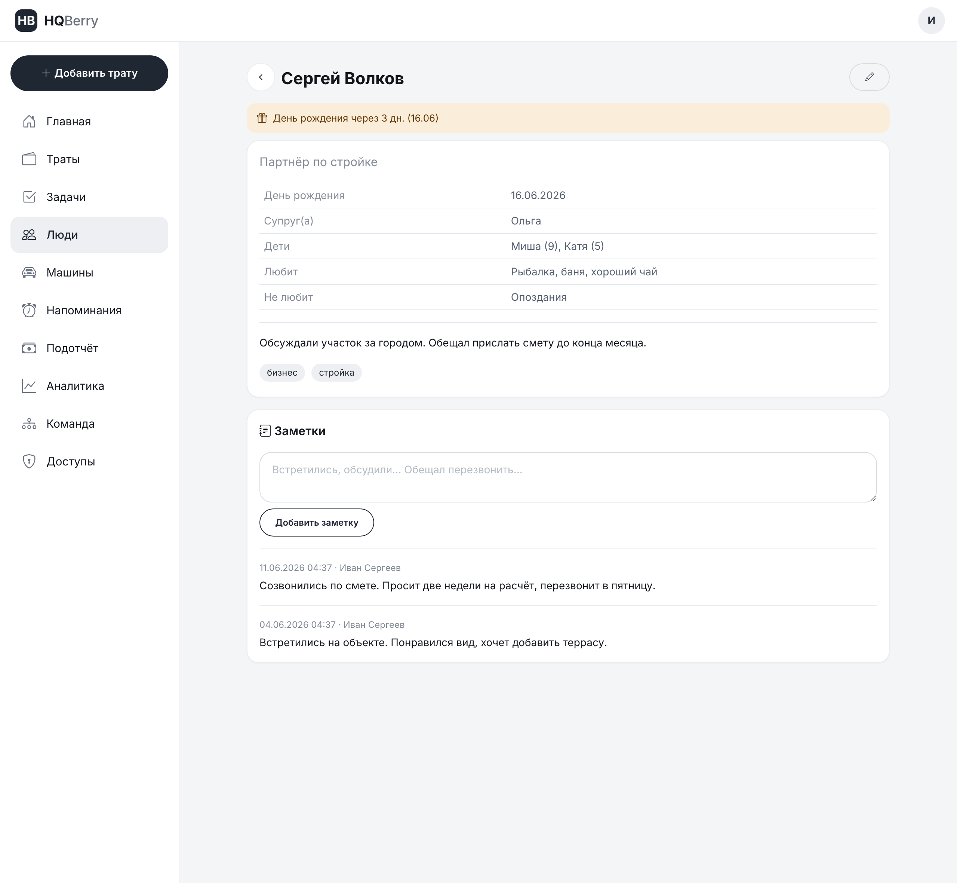Viewport: 957px width, 883px height.
Task: Open the user avatar И
Action: [x=931, y=21]
